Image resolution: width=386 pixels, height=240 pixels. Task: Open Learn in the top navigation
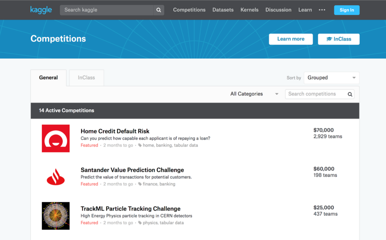305,10
